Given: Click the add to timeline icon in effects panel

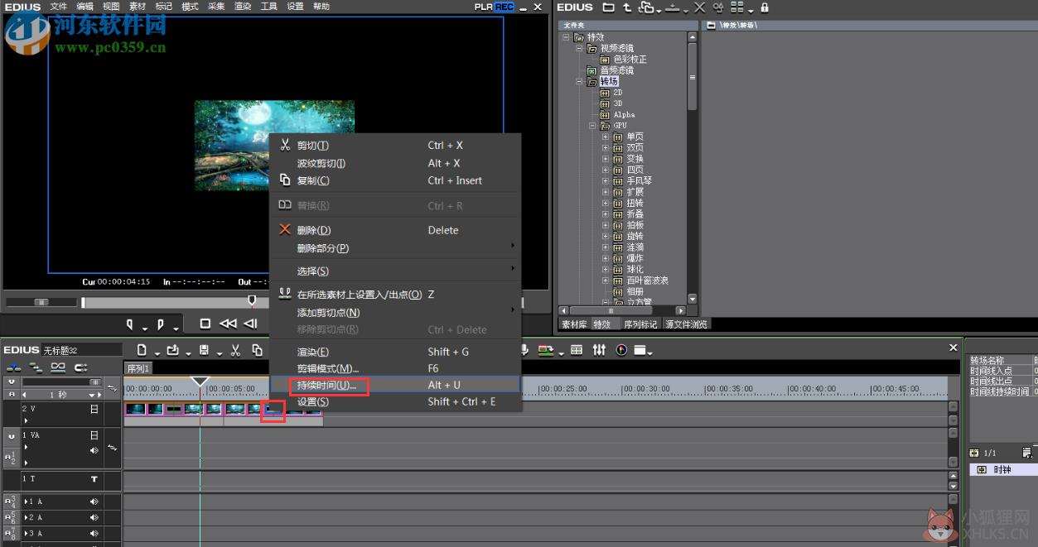Looking at the screenshot, I should pyautogui.click(x=673, y=7).
